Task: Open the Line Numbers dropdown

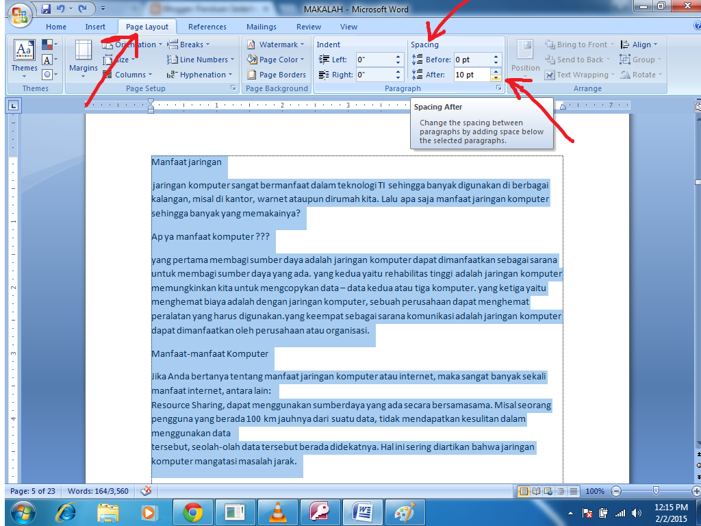Action: pos(200,59)
